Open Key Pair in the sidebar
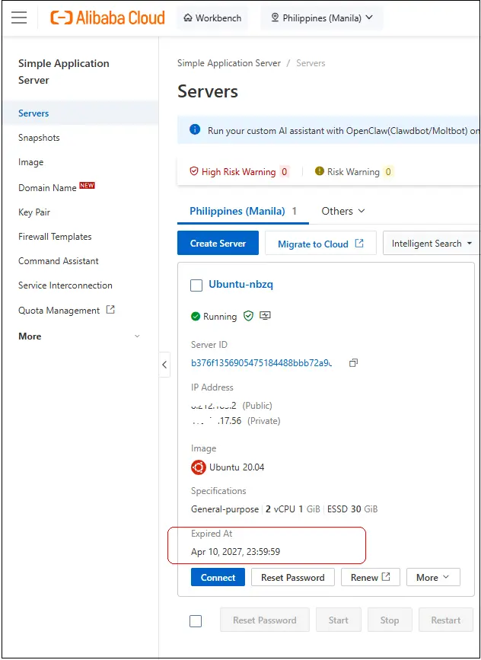This screenshot has width=481, height=660. (34, 212)
